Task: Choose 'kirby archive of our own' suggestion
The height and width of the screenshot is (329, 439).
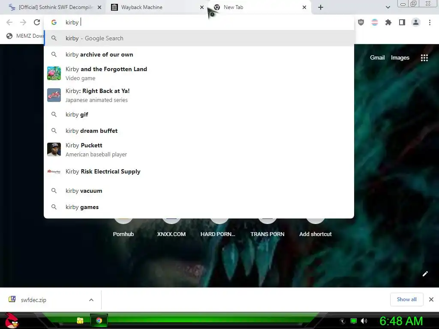Action: tap(199, 54)
